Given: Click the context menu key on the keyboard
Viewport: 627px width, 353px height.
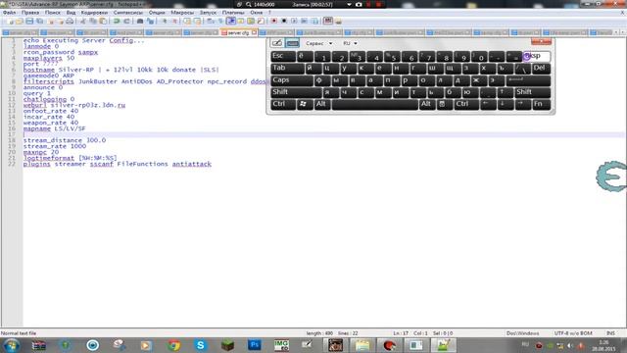Looking at the screenshot, I should point(444,105).
